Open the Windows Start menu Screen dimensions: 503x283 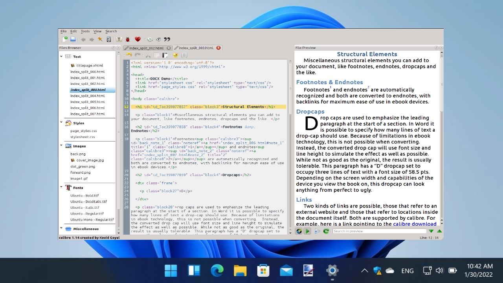tap(171, 270)
